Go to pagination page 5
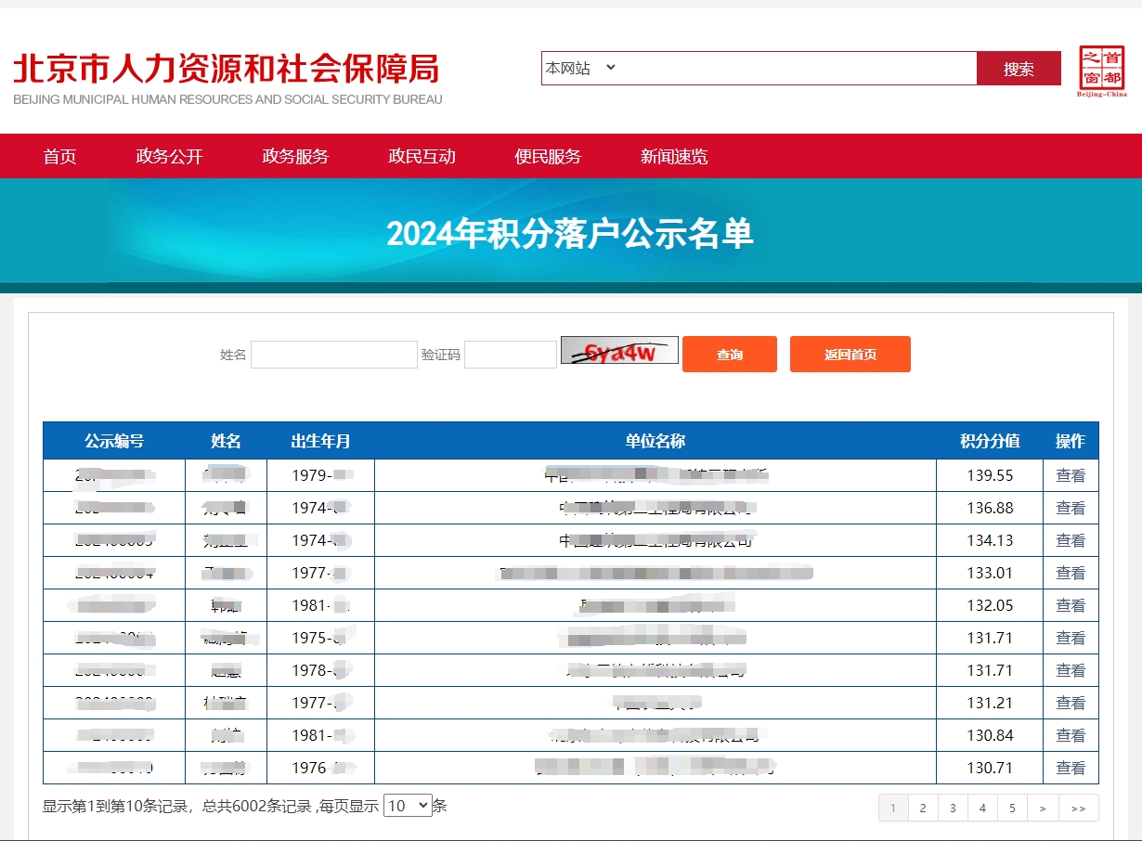The height and width of the screenshot is (841, 1142). [1012, 808]
